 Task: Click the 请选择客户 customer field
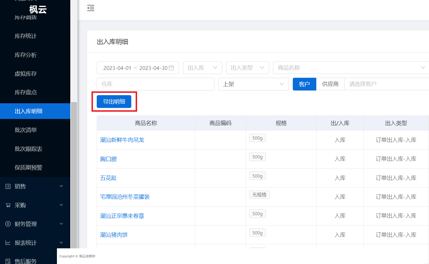[387, 84]
